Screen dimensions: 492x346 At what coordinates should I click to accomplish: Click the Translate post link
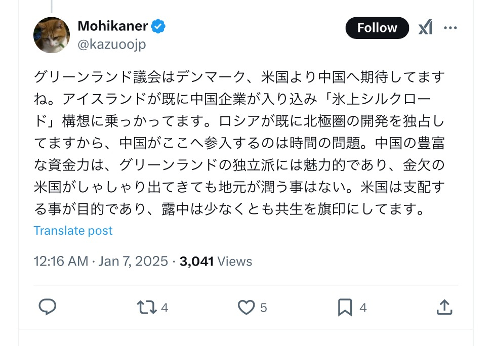(73, 231)
